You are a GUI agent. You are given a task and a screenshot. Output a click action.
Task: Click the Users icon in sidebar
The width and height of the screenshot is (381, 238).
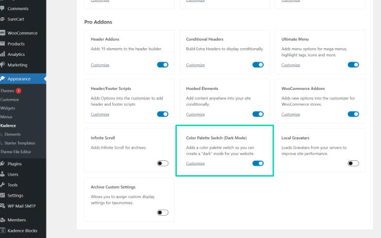[x=3, y=175]
